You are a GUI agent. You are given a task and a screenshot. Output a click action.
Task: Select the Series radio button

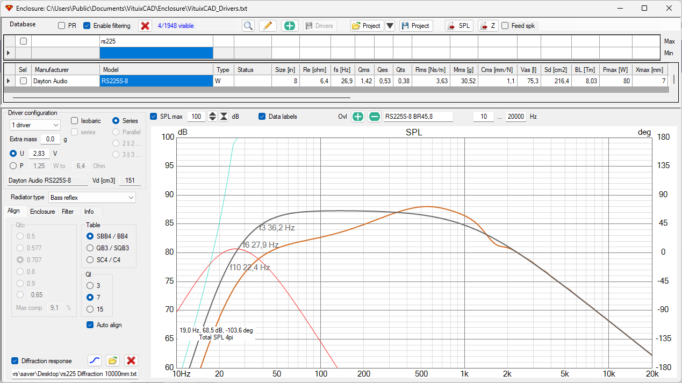[x=116, y=121]
